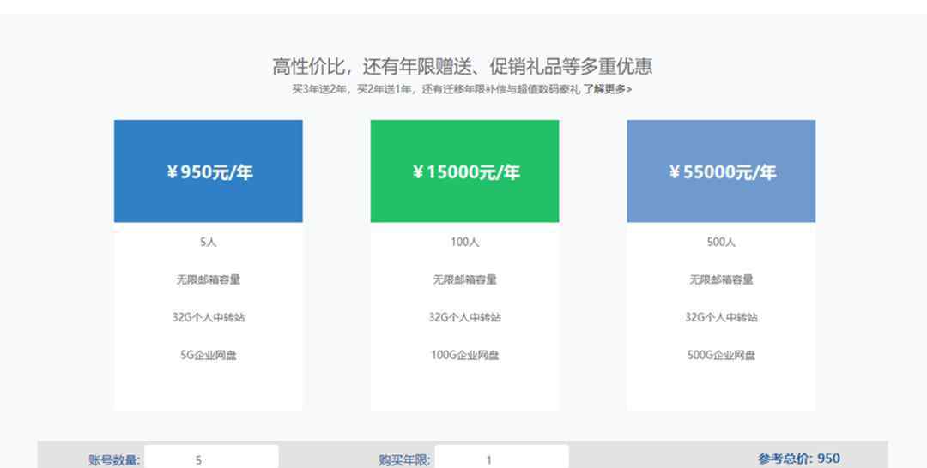Click the 购买年限 label
Screen dimensions: 927x468
click(405, 460)
